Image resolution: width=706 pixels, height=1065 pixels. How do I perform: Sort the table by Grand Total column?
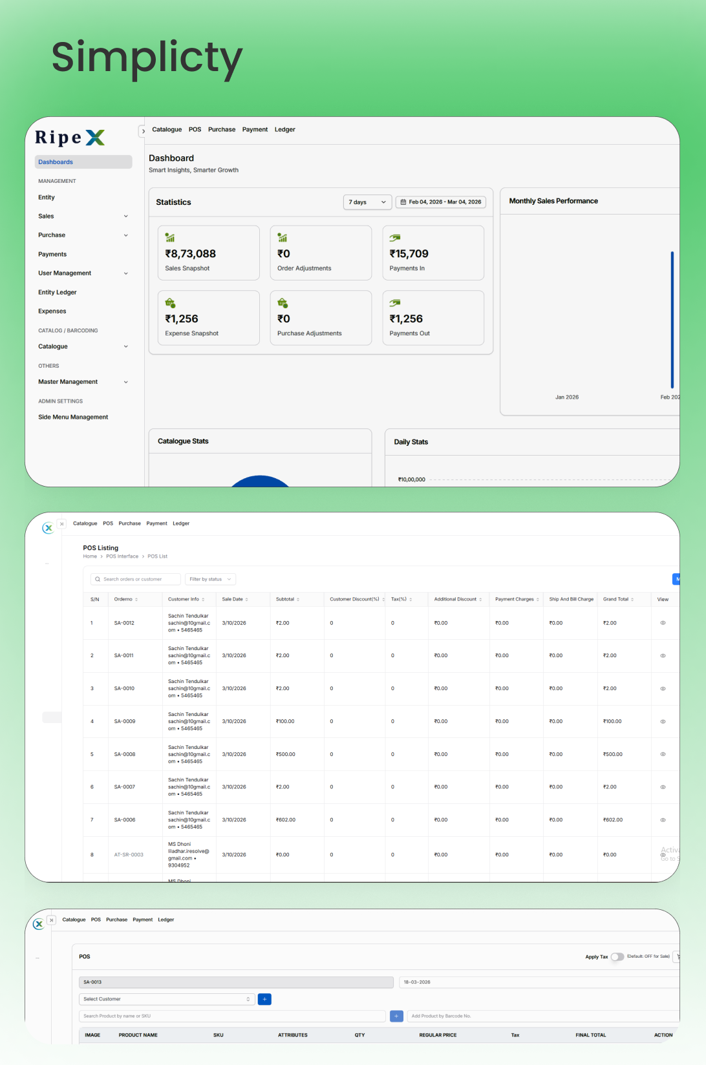[617, 600]
